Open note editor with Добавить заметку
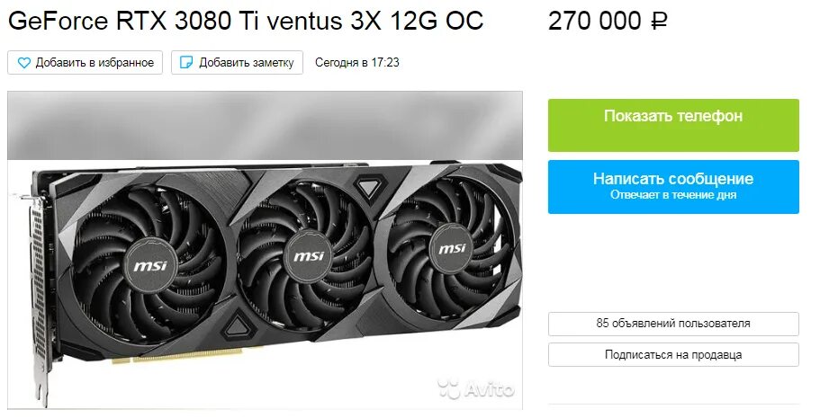The image size is (820, 418). point(237,63)
